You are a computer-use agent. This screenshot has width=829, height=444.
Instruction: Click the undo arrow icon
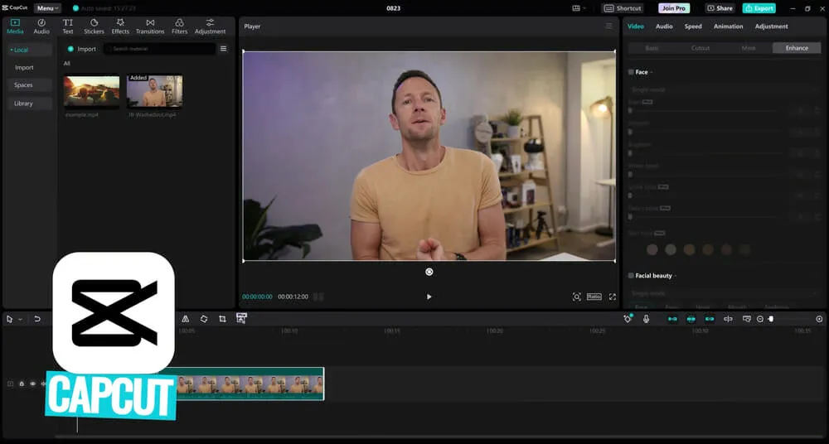[37, 319]
